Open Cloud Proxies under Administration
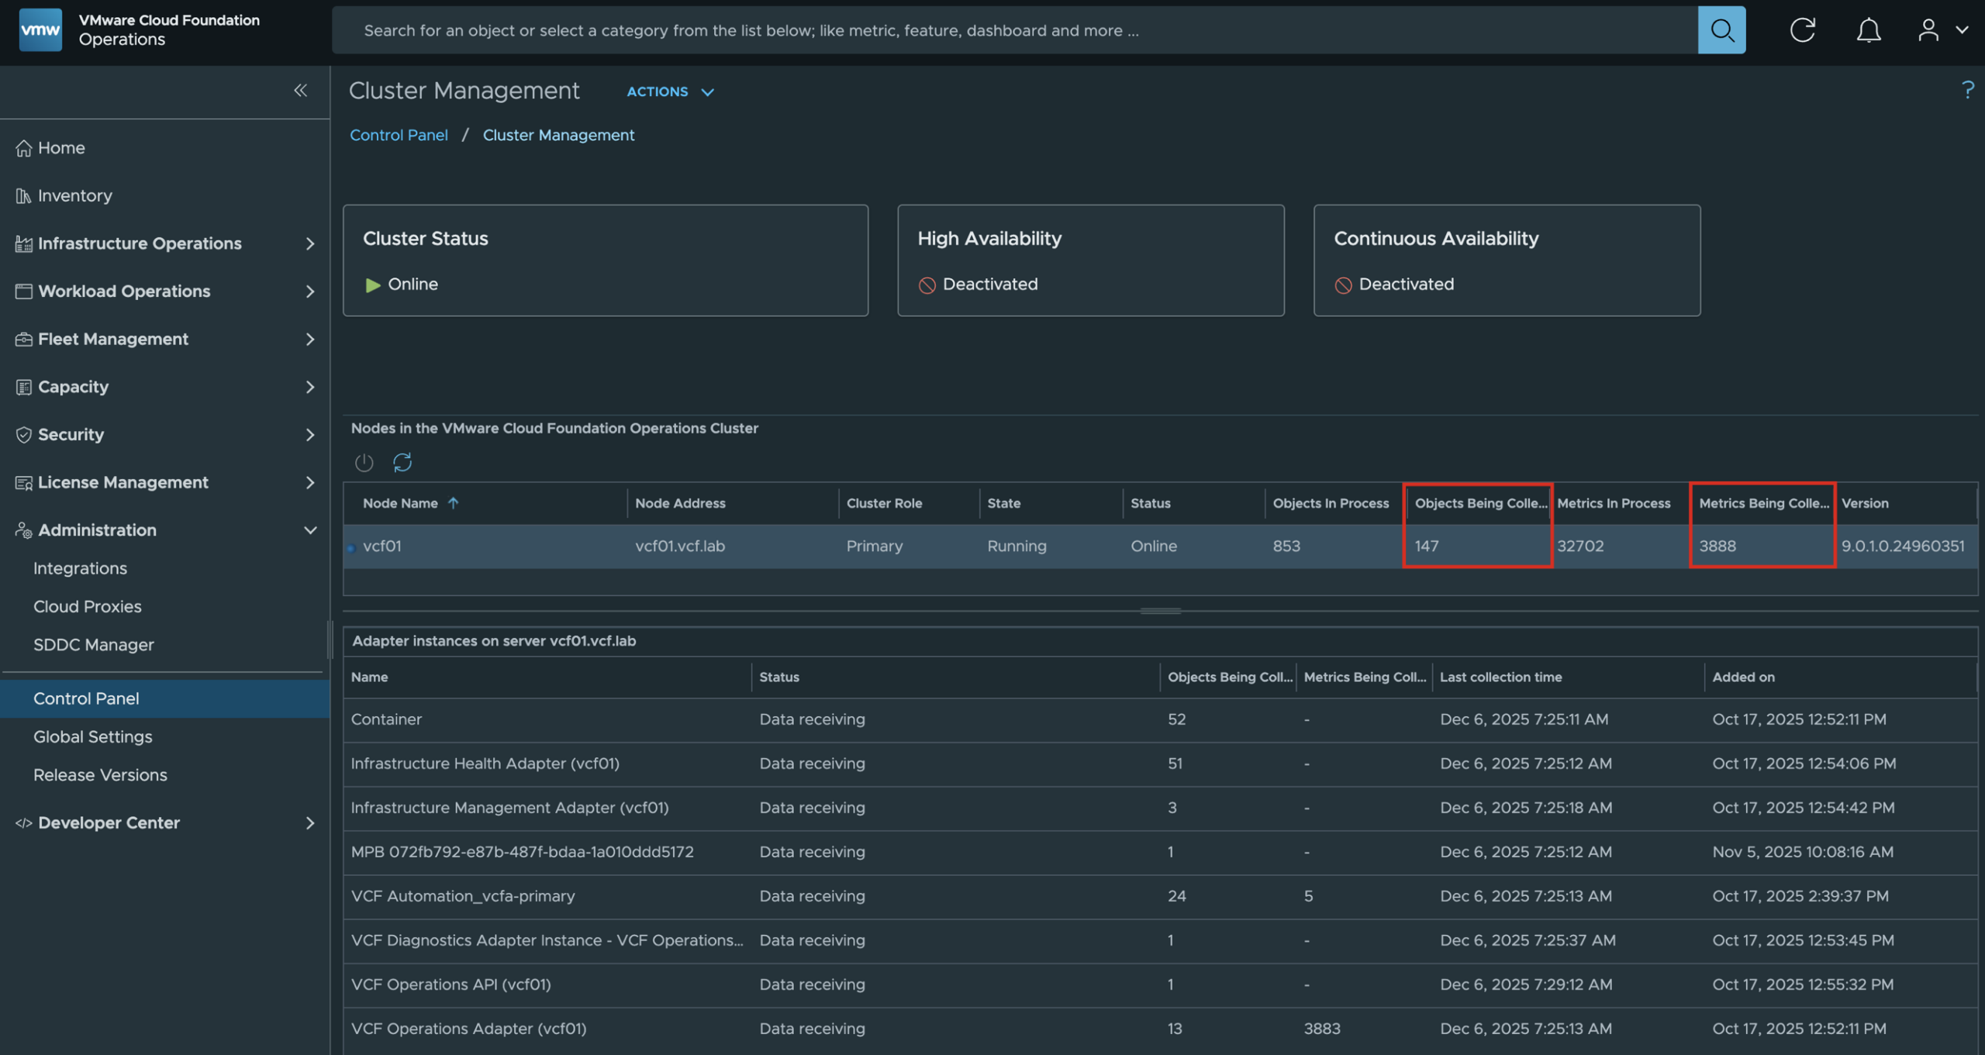 pyautogui.click(x=88, y=606)
